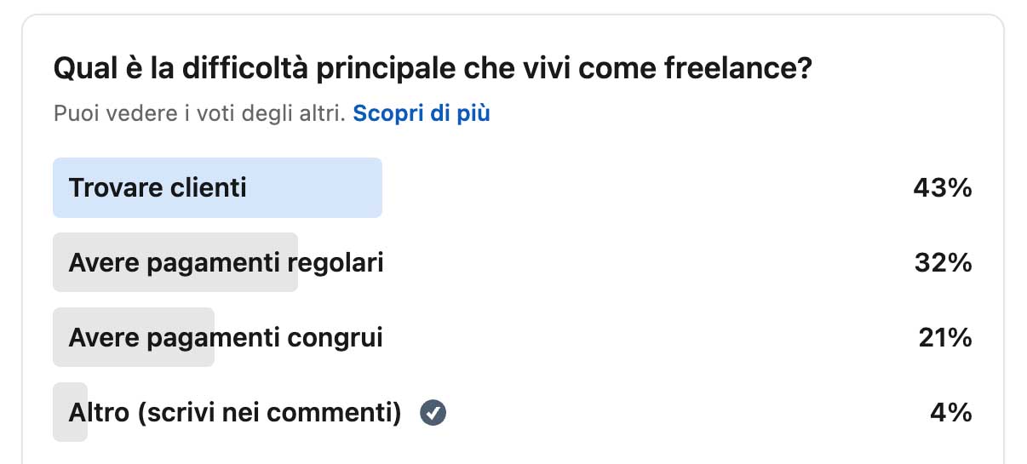Click "Puoi vedere i voti degli altri" text
Viewport: 1027px width, 464px height.
199,113
